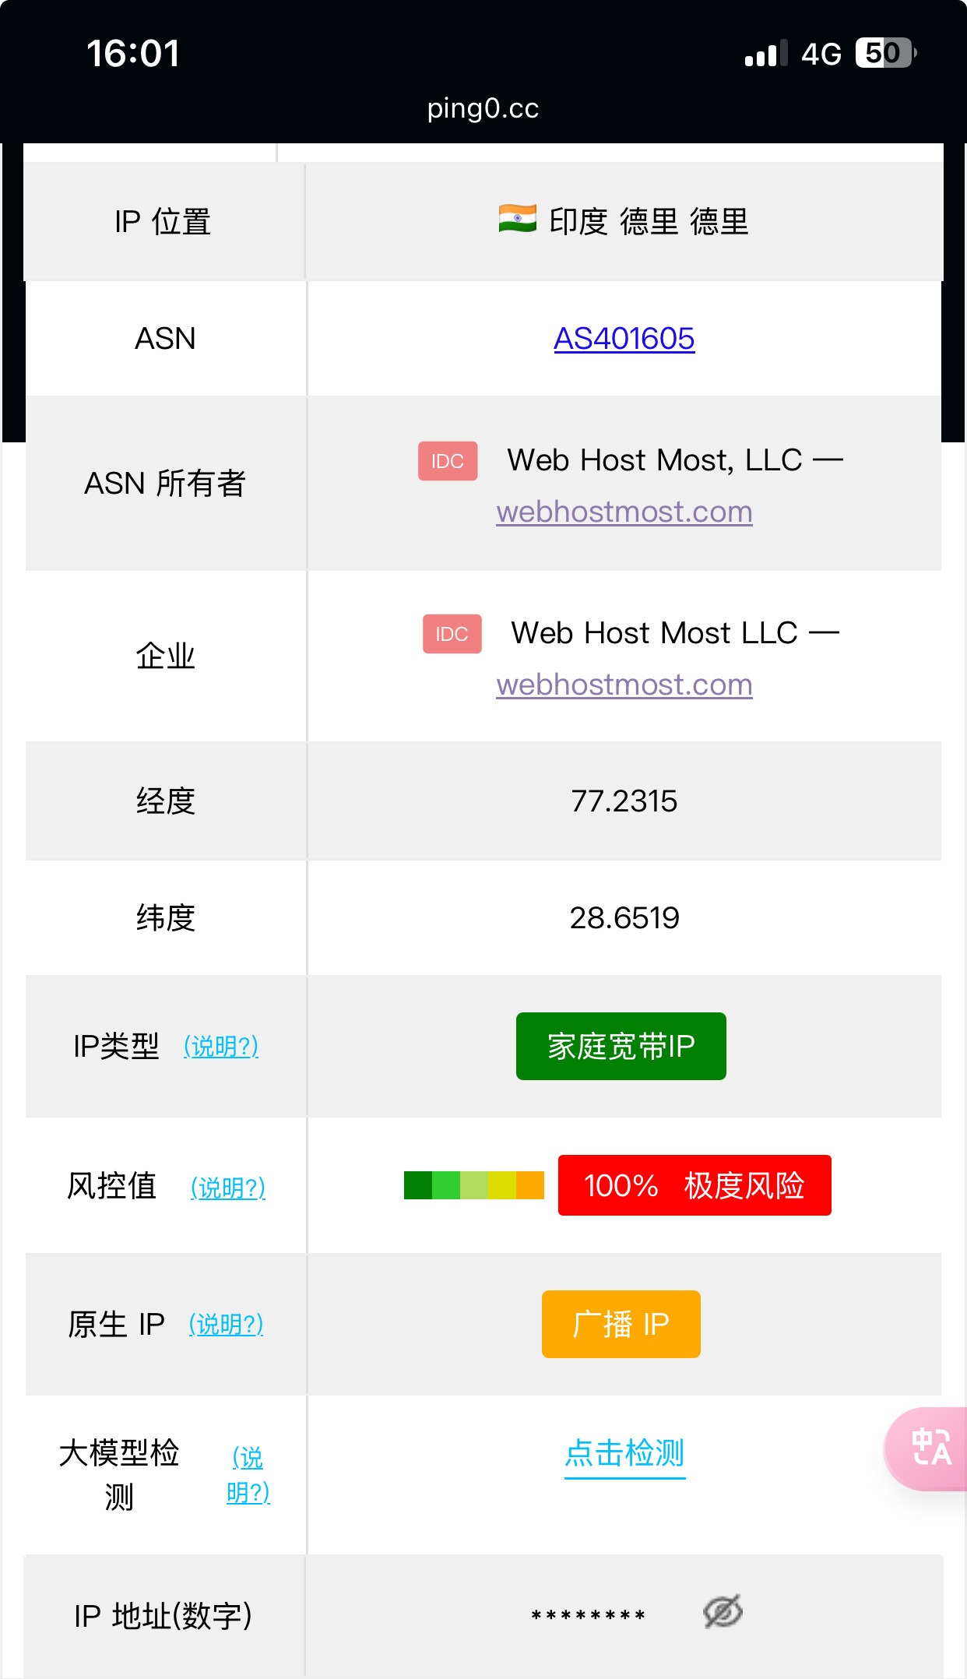Tap the green 家庭宽带IP badge
The image size is (967, 1679).
pyautogui.click(x=621, y=1046)
